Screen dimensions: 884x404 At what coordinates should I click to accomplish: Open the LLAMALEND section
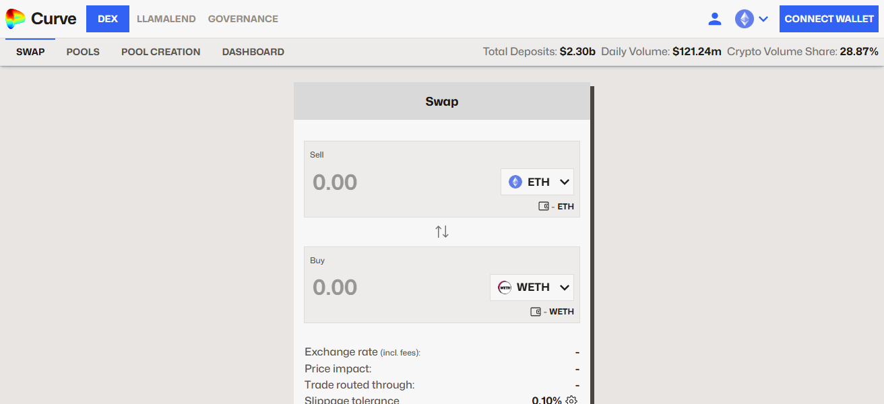coord(166,18)
